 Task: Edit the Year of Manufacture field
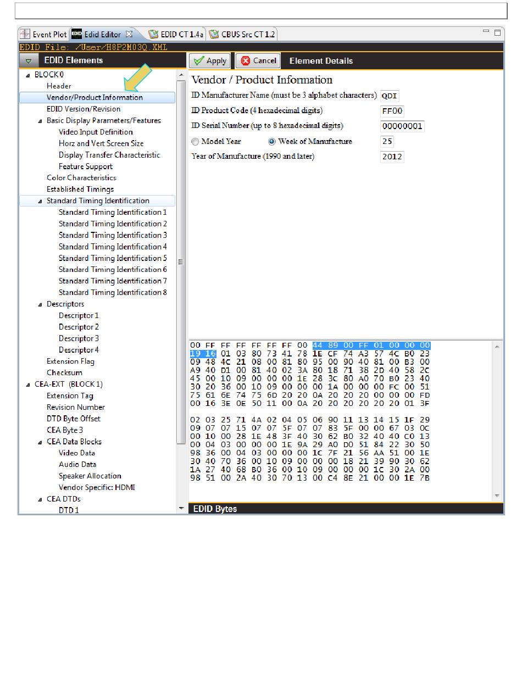click(392, 157)
